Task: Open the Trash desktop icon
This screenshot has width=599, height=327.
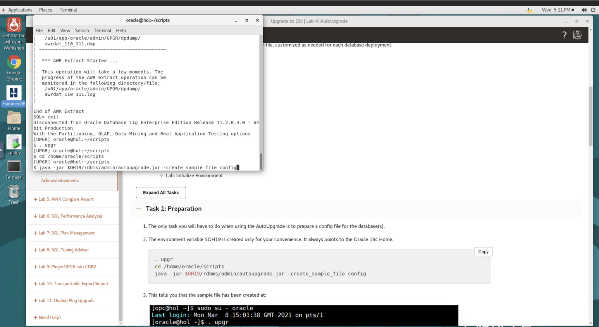Action: coord(14,192)
